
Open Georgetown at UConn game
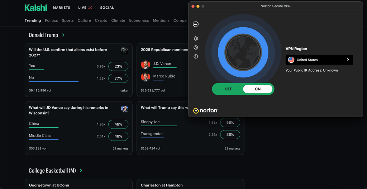(x=49, y=185)
